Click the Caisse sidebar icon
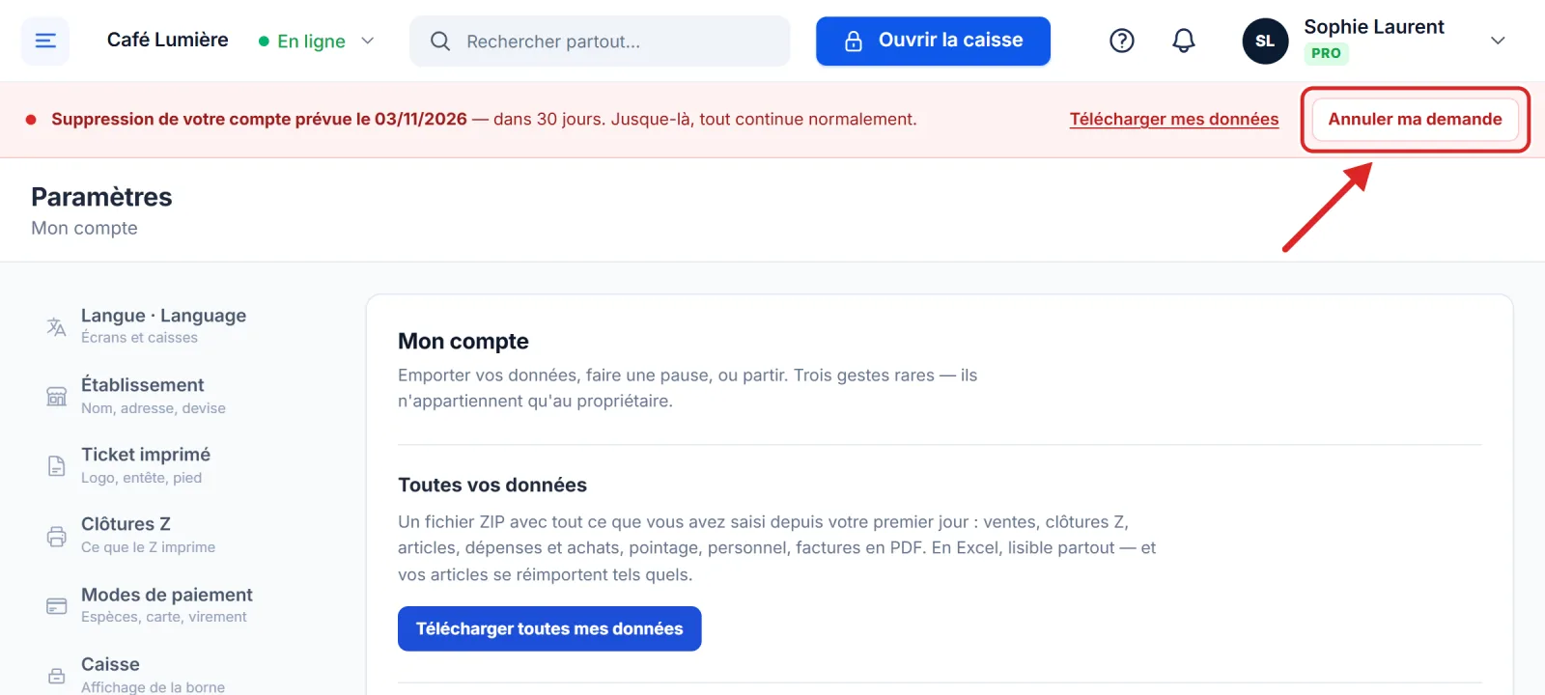The width and height of the screenshot is (1545, 695). click(x=57, y=676)
